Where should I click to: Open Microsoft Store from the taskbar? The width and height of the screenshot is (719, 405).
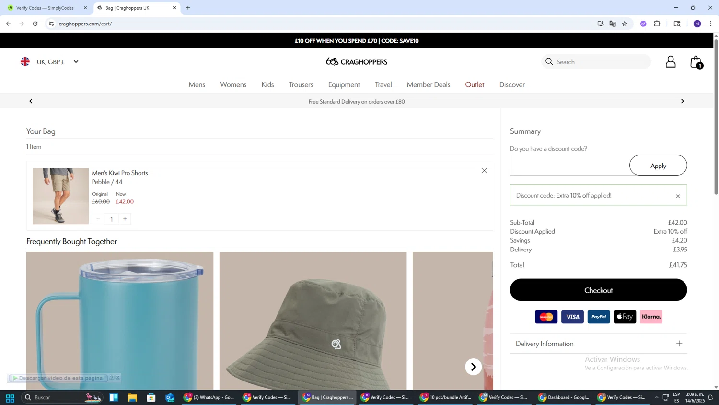click(x=151, y=397)
